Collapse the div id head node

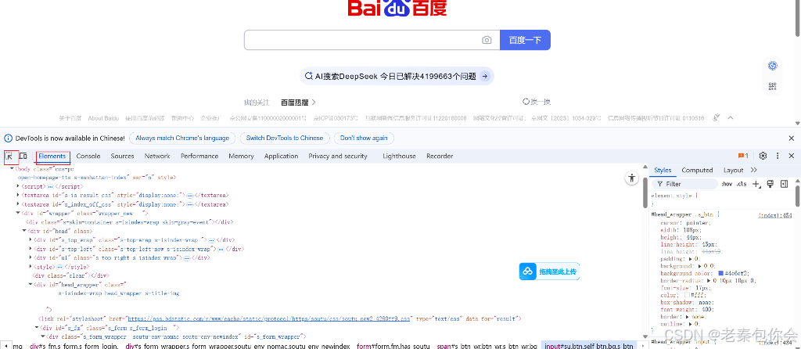click(x=24, y=231)
